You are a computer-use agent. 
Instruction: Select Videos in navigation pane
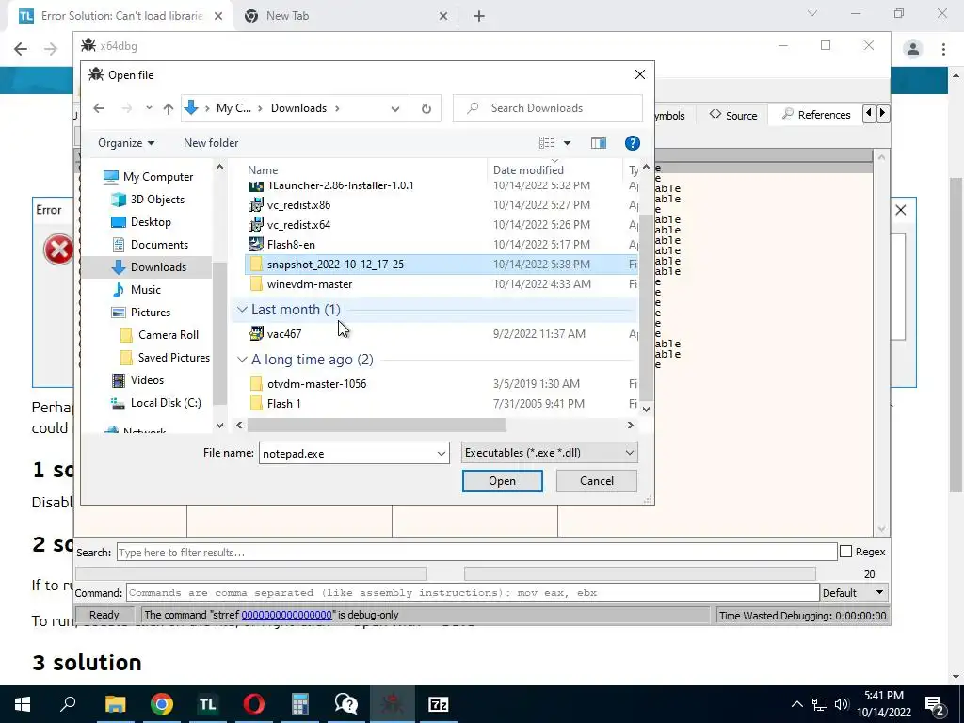[x=137, y=380]
